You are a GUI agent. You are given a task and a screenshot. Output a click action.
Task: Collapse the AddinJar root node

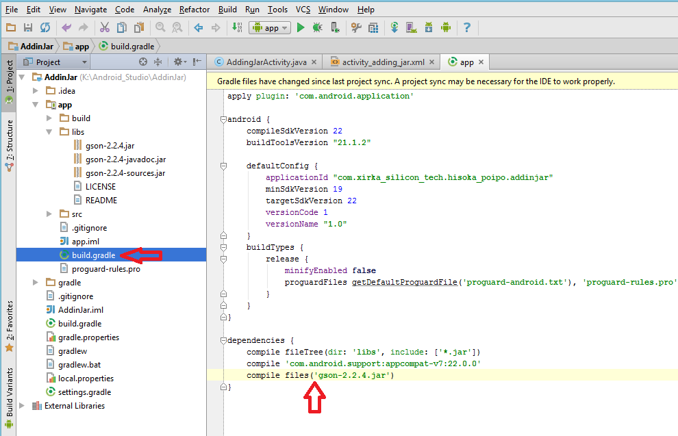click(22, 77)
